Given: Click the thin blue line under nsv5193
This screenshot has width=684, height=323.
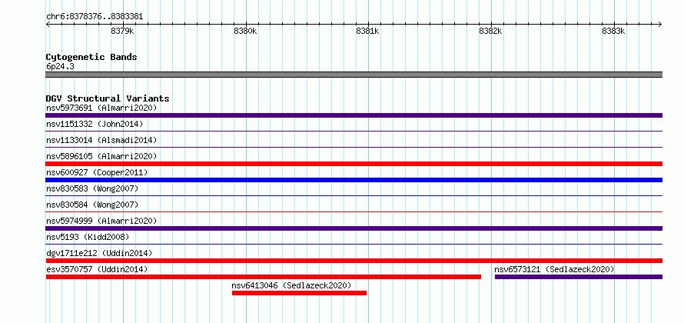Looking at the screenshot, I should pyautogui.click(x=354, y=244).
